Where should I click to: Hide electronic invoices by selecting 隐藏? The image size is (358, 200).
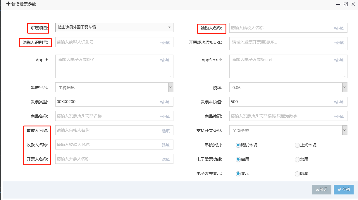click(x=297, y=173)
